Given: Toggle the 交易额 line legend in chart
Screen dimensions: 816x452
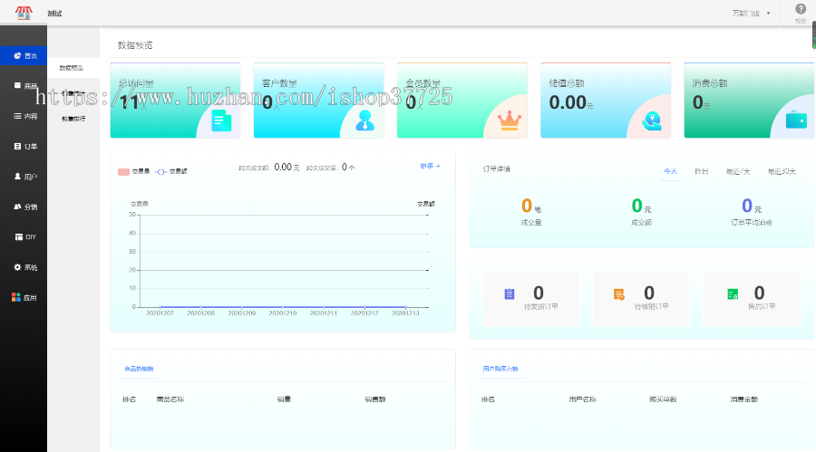Looking at the screenshot, I should (x=170, y=170).
